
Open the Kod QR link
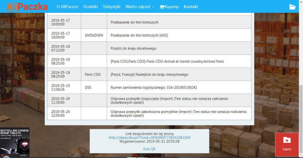coord(149,149)
